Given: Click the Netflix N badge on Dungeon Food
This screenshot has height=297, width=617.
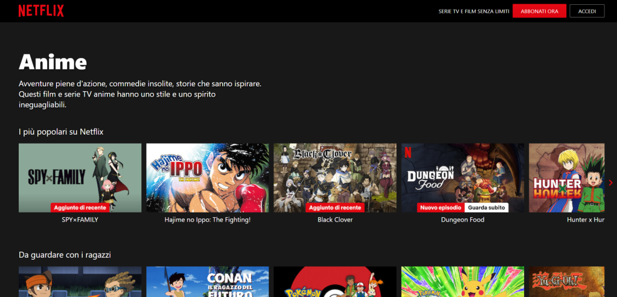Looking at the screenshot, I should pyautogui.click(x=409, y=153).
